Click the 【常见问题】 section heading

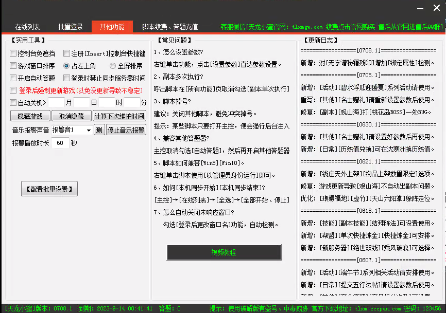pos(175,40)
